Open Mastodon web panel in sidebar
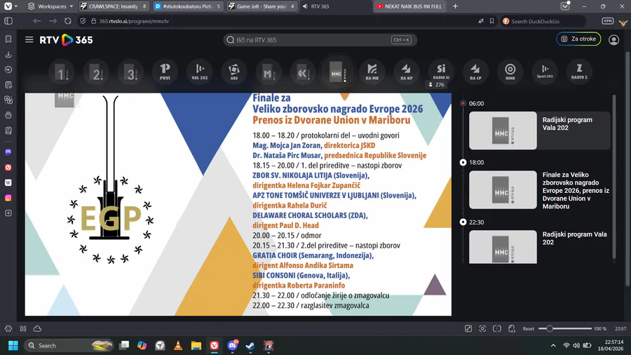This screenshot has width=631, height=355. [x=8, y=152]
